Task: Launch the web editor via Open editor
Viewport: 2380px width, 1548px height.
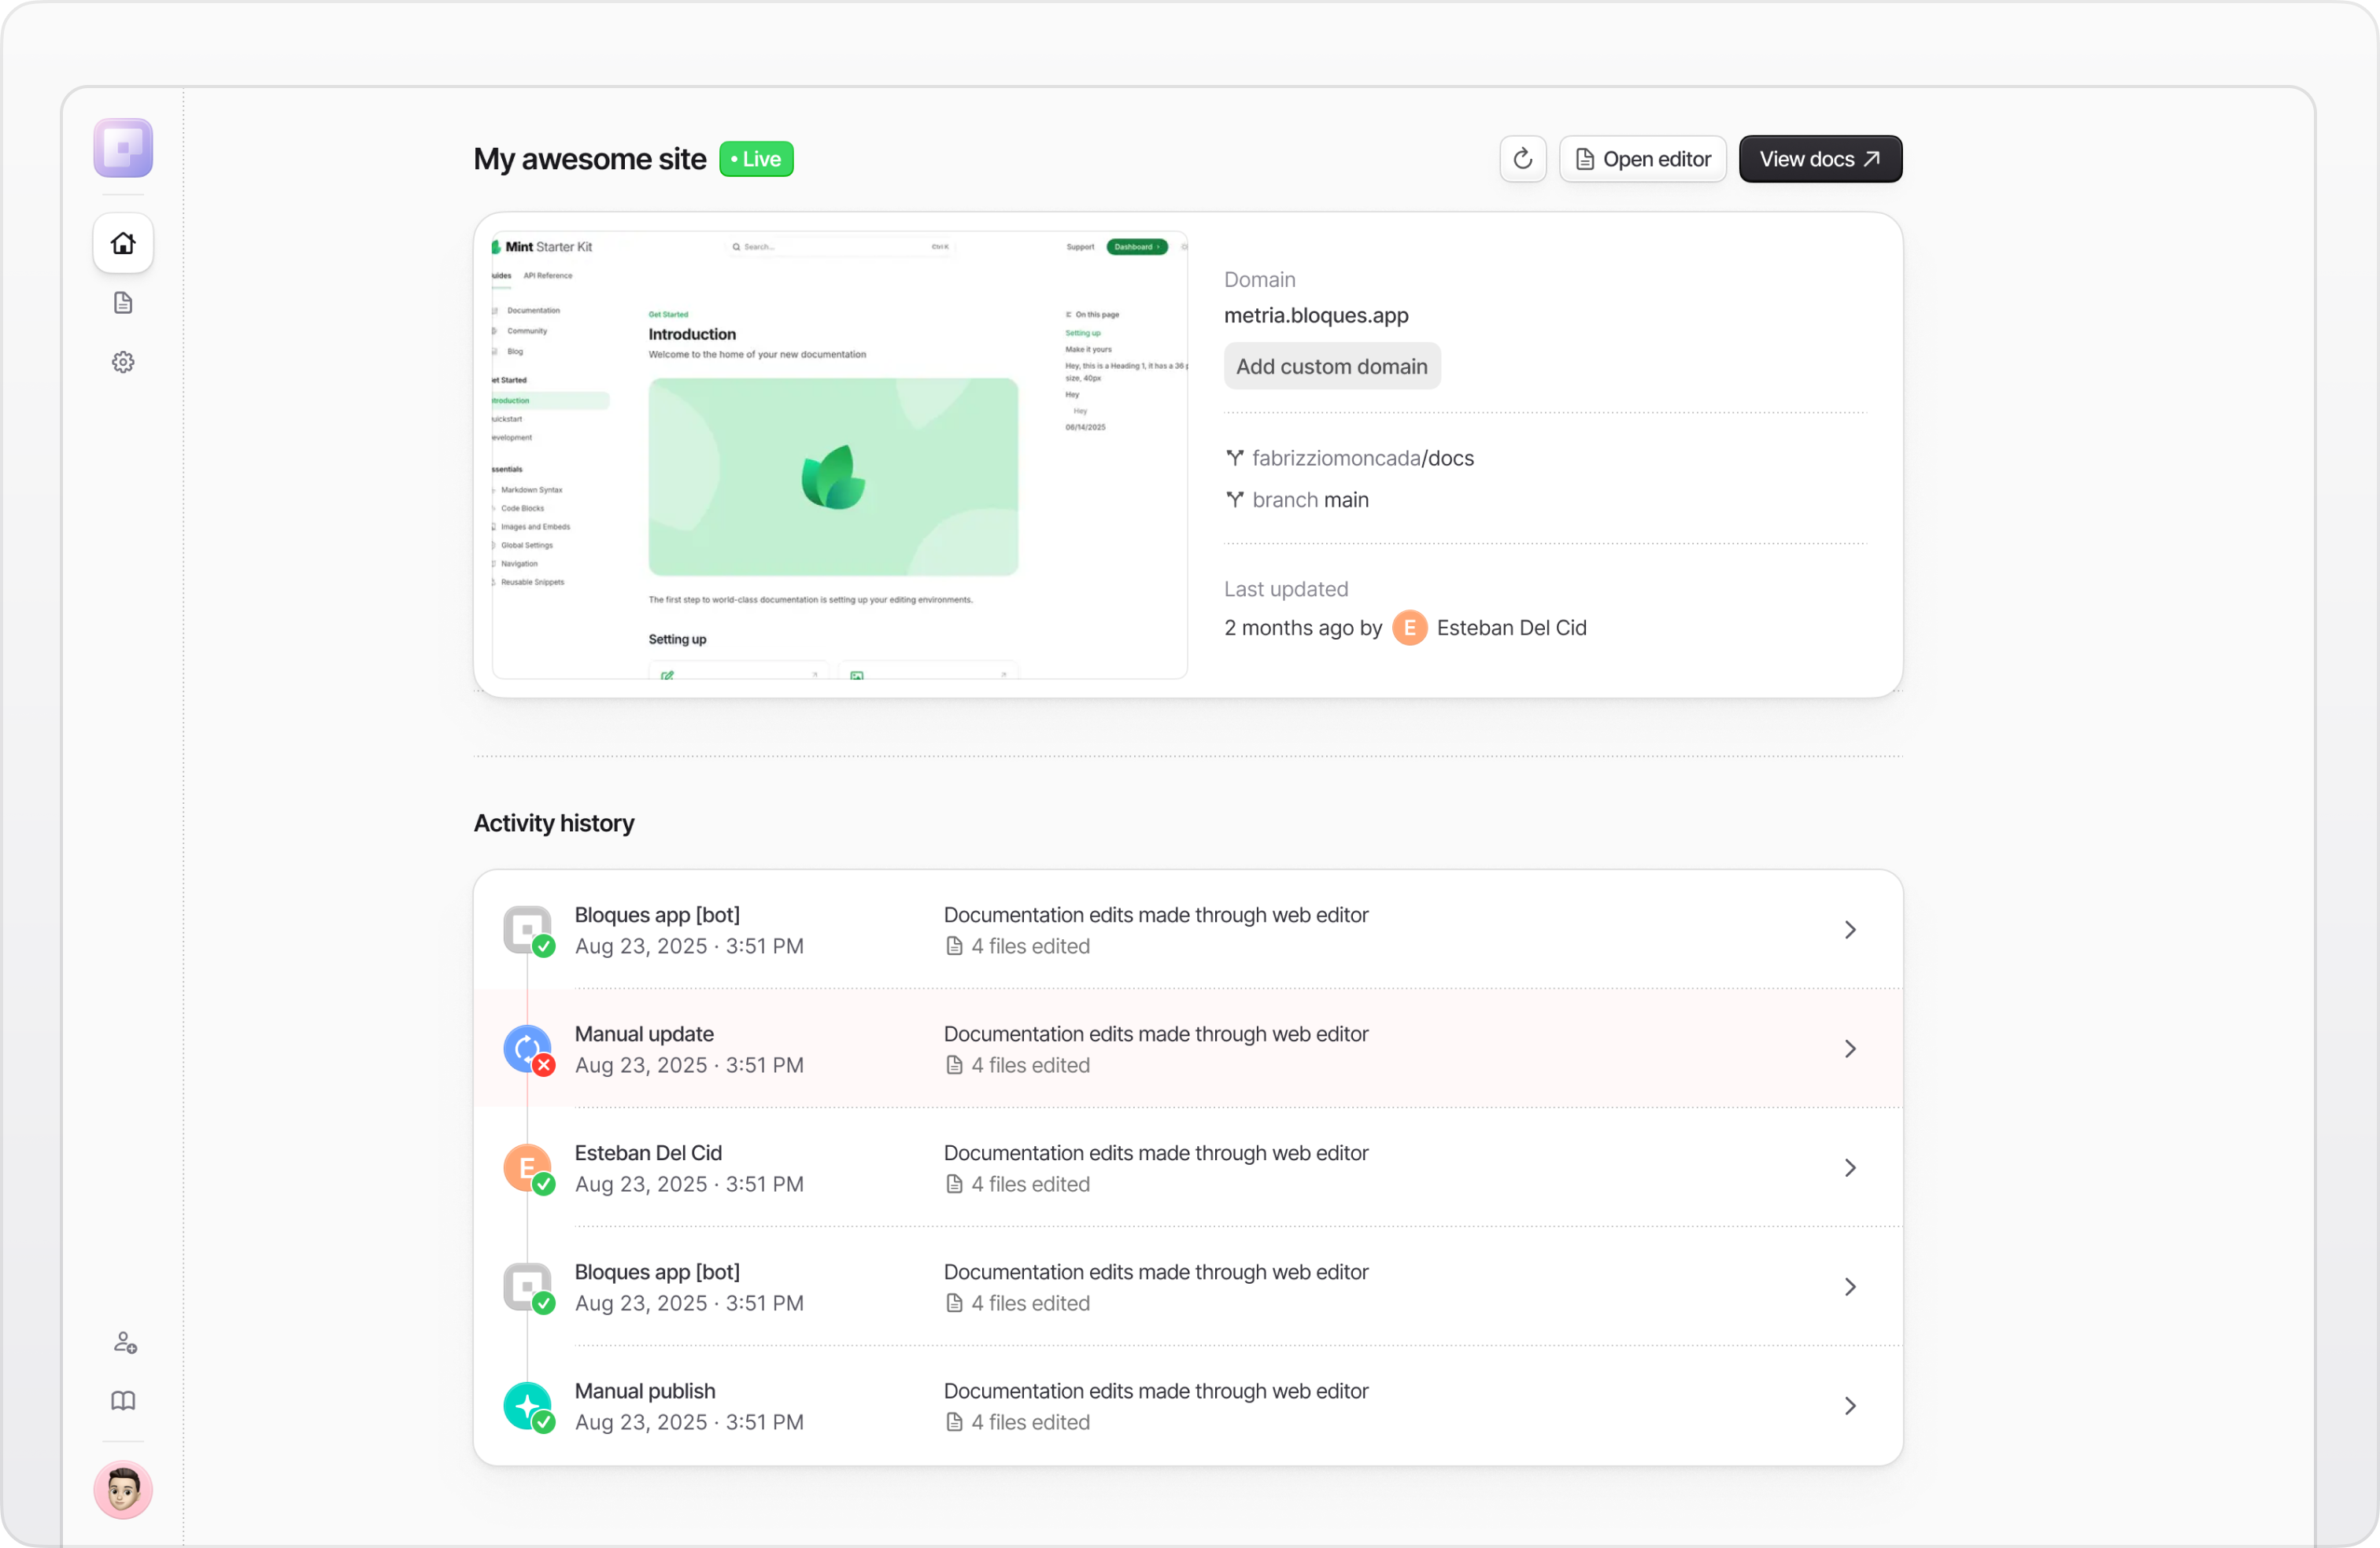Action: coord(1643,158)
